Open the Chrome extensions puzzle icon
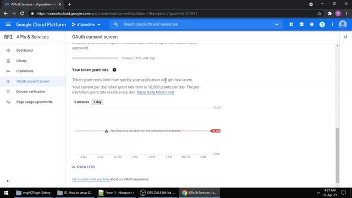 [329, 13]
